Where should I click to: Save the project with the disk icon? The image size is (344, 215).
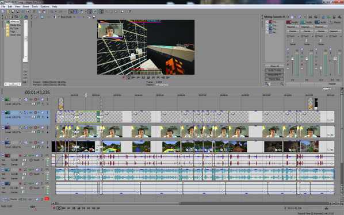point(13,11)
